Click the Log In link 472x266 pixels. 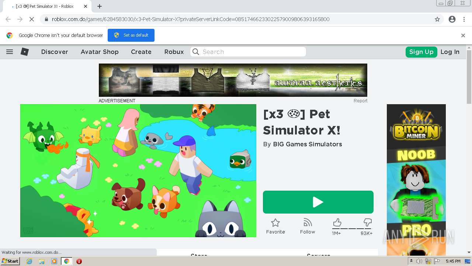pos(450,52)
